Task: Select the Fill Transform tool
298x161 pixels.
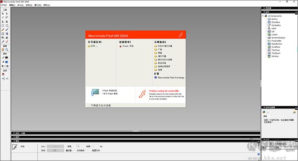Action: [7, 34]
